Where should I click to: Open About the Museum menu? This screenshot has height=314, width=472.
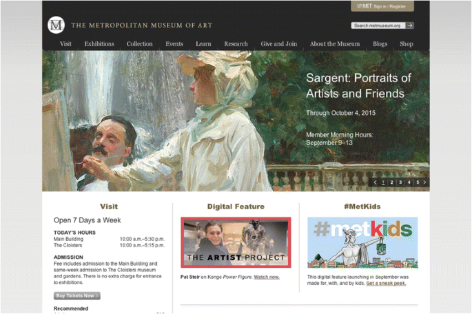click(335, 44)
